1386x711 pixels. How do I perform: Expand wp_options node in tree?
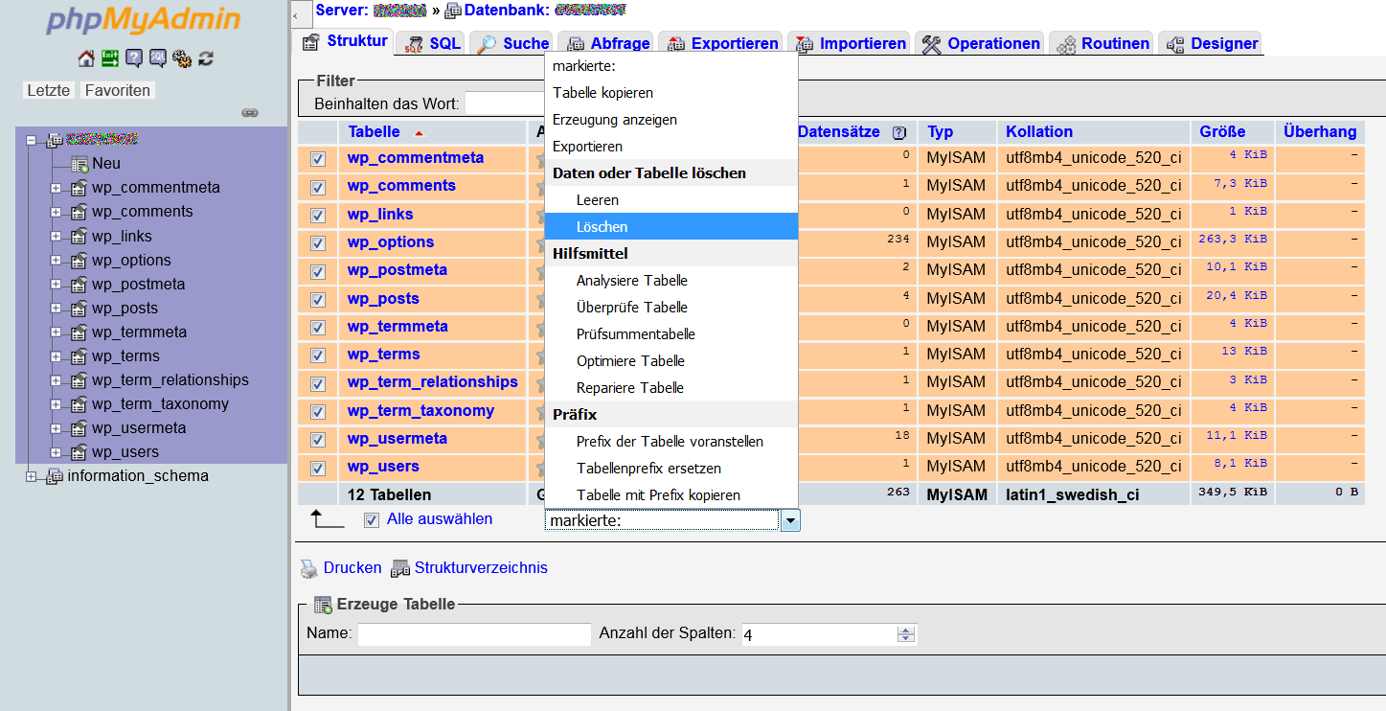[x=56, y=260]
